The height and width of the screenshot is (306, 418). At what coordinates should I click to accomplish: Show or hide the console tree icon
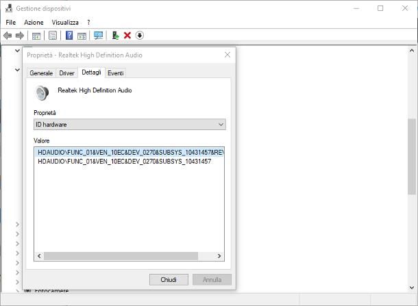click(36, 36)
